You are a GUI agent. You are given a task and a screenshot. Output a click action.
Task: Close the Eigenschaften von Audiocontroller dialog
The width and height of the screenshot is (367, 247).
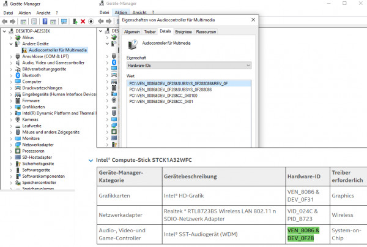tap(253, 20)
